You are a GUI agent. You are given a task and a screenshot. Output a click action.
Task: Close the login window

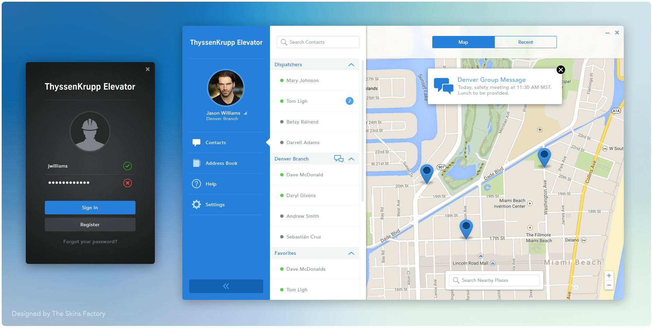148,69
